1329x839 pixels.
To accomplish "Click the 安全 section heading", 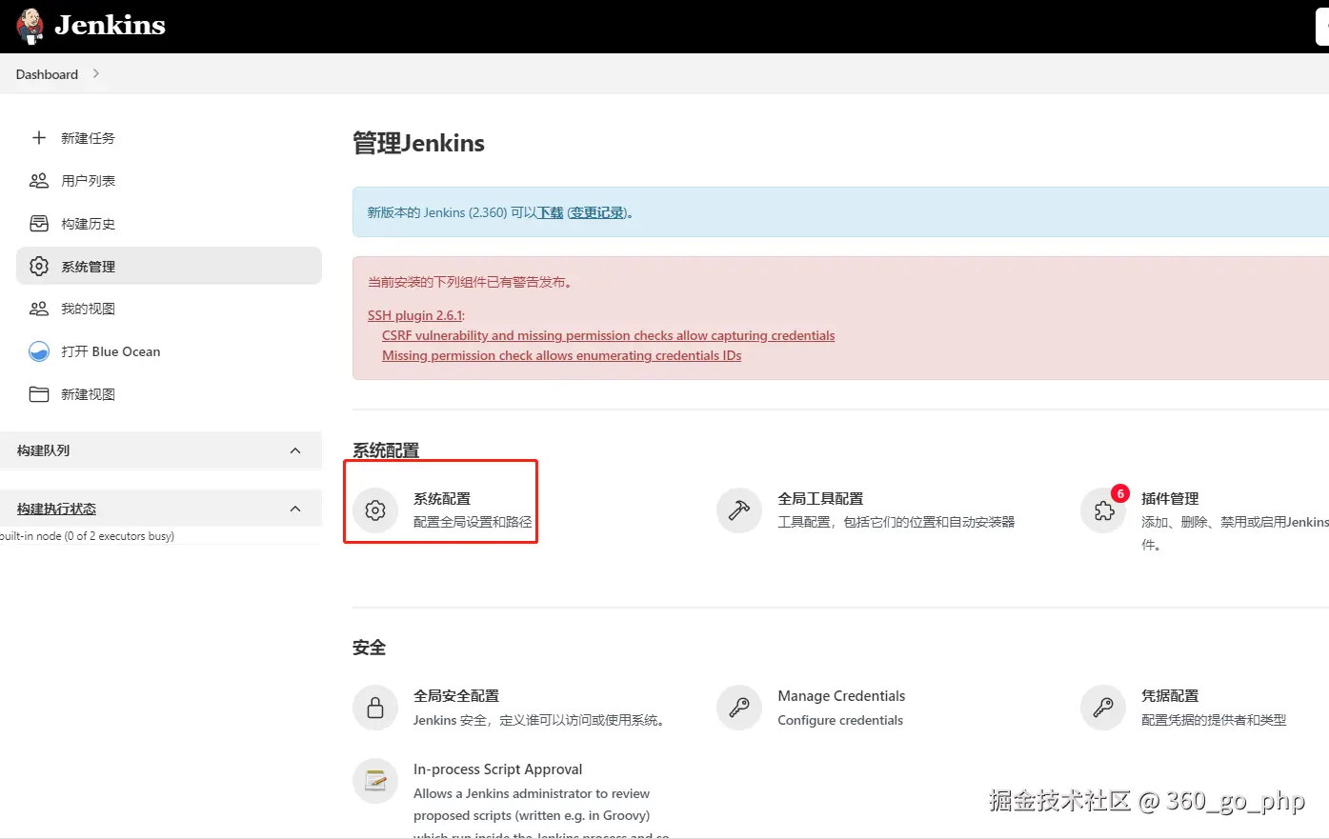I will pyautogui.click(x=369, y=648).
